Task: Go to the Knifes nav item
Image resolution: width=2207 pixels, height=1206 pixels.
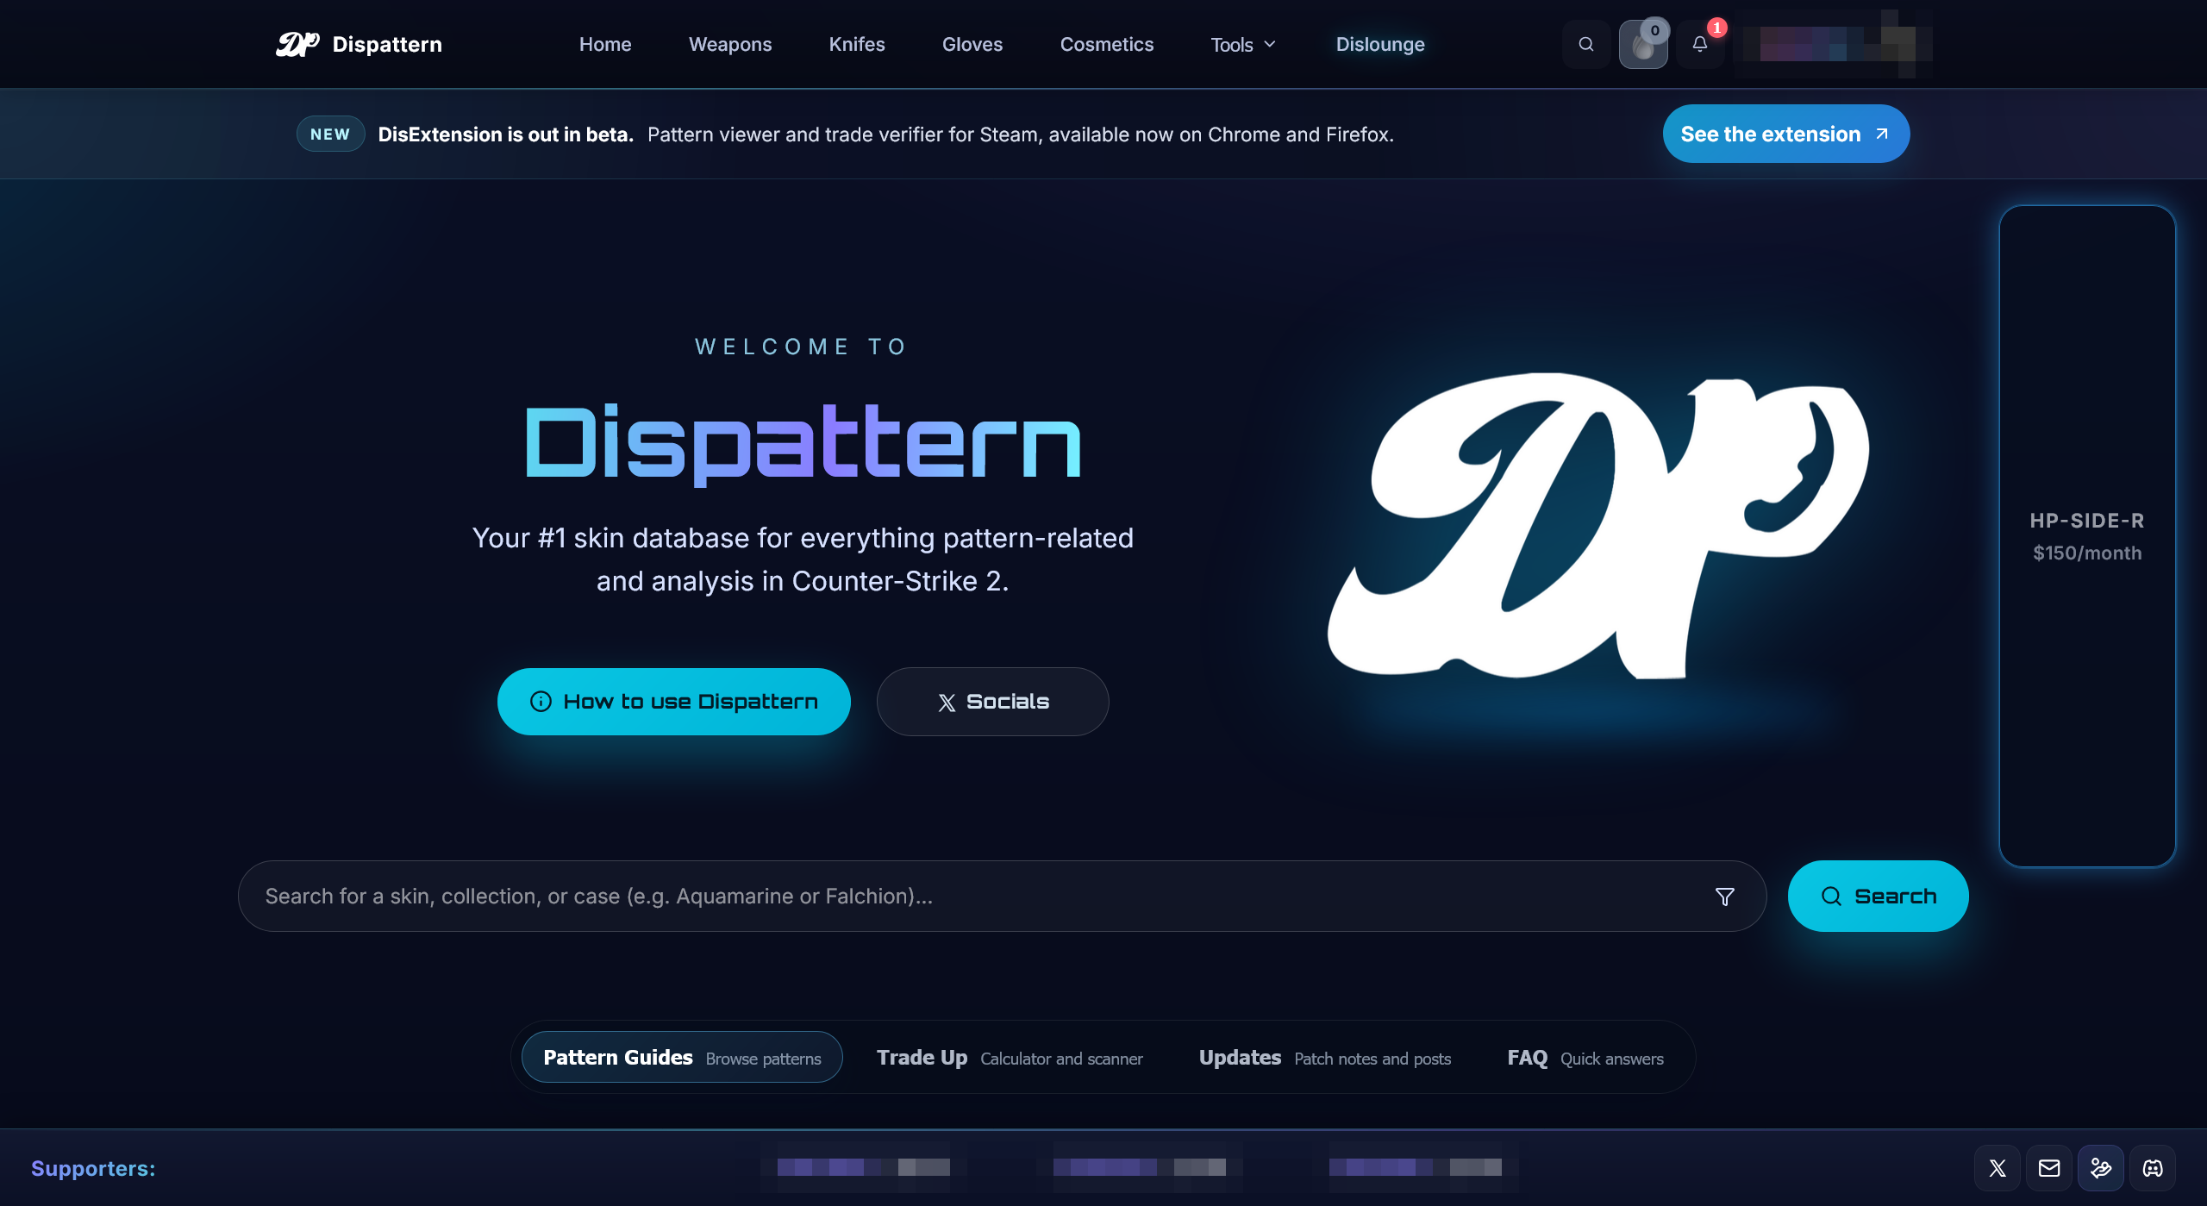Action: (x=856, y=45)
